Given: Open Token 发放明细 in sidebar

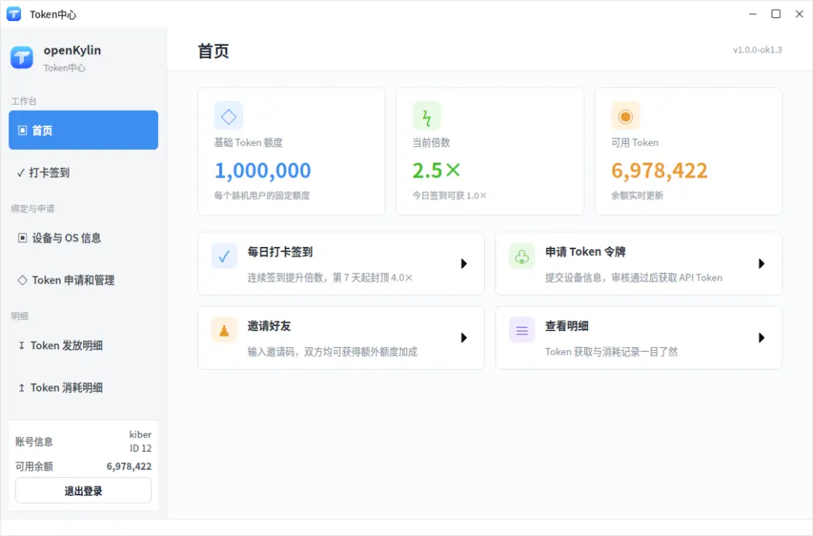Looking at the screenshot, I should [x=84, y=346].
